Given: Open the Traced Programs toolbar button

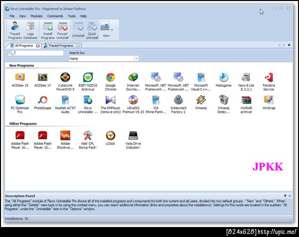Looking at the screenshot, I should (14, 30).
